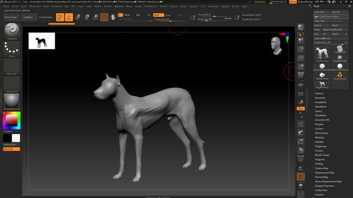353x198 pixels.
Task: Expand the UV Map subpalette
Action: coord(319,164)
